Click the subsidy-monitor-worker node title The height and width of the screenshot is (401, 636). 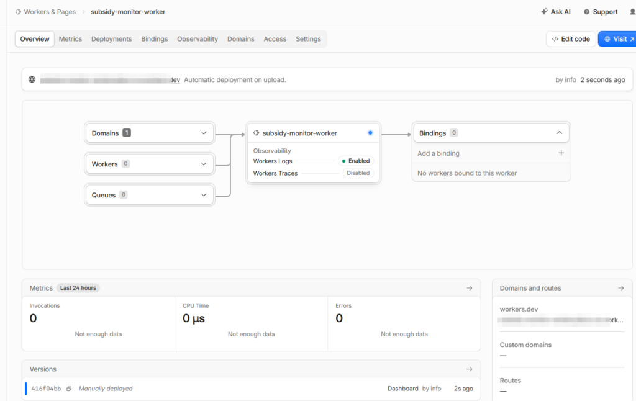click(x=300, y=133)
